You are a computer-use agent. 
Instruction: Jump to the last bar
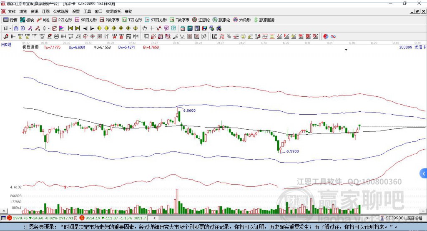point(78,28)
